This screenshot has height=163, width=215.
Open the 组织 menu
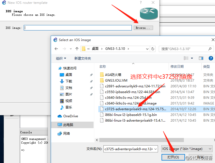coord(61,59)
